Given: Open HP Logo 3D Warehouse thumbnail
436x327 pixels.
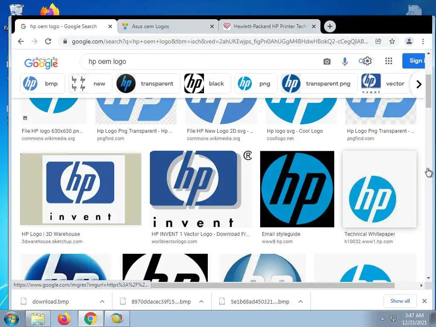Looking at the screenshot, I should tap(80, 189).
